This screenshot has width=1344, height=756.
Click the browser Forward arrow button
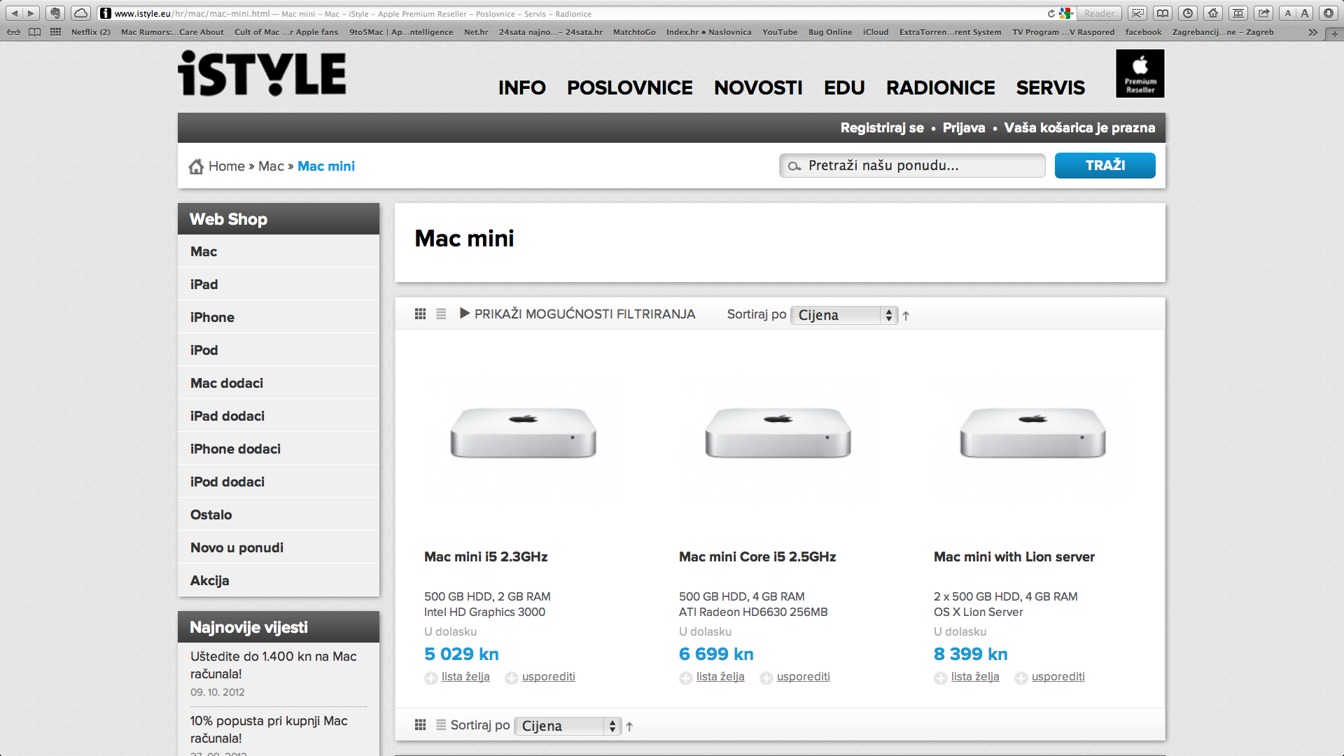click(x=31, y=13)
